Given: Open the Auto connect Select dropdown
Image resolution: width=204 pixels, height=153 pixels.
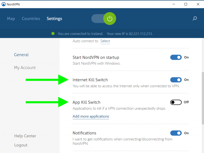Looking at the screenshot, I should coord(105,41).
